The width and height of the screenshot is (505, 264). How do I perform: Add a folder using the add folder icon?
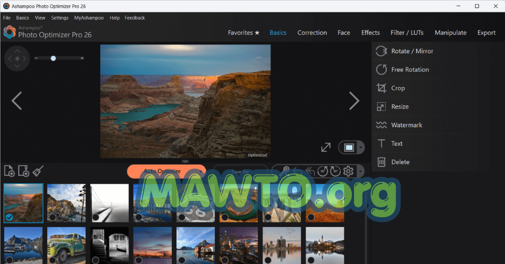(23, 171)
